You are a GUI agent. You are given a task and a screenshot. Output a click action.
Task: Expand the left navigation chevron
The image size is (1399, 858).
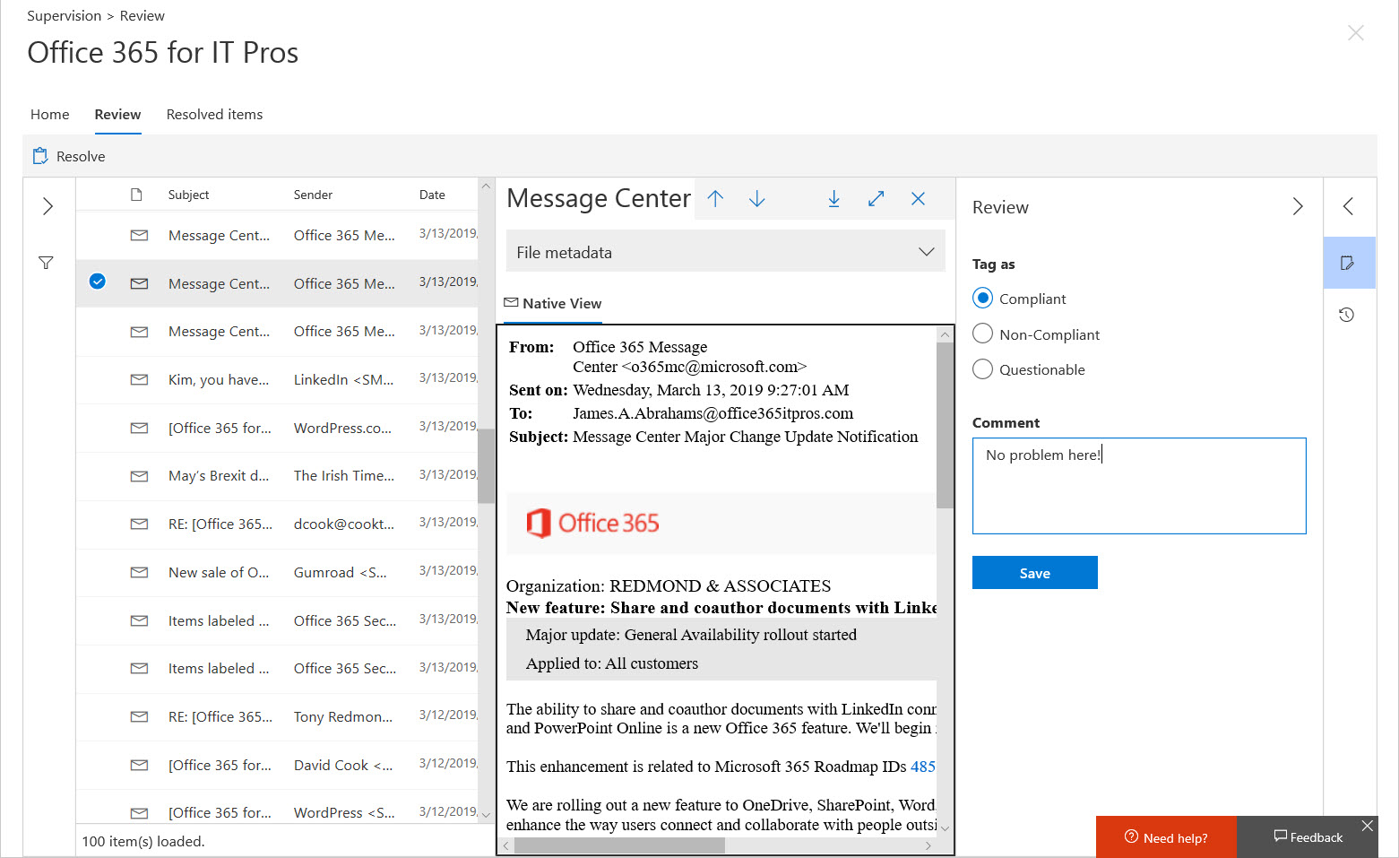pos(48,206)
